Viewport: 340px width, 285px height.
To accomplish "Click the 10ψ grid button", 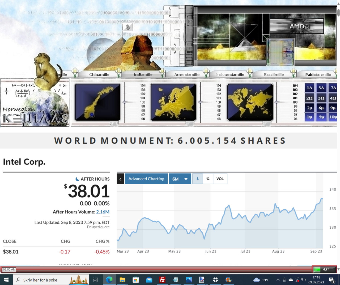I will coord(333,117).
